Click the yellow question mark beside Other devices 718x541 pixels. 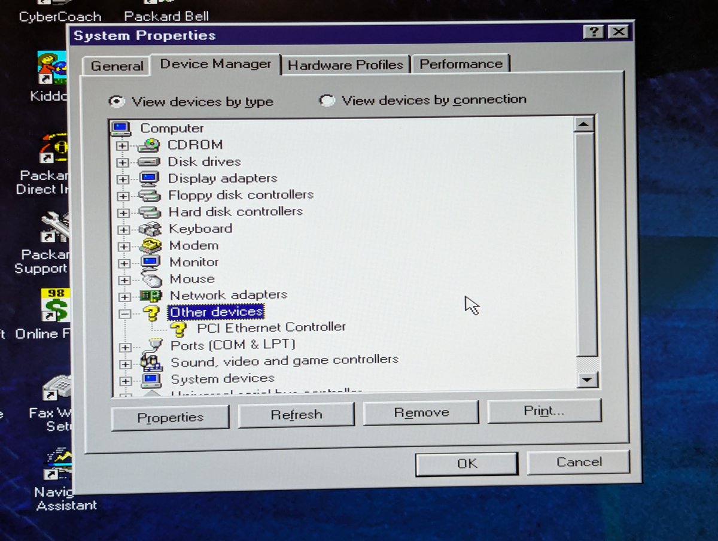pyautogui.click(x=151, y=312)
